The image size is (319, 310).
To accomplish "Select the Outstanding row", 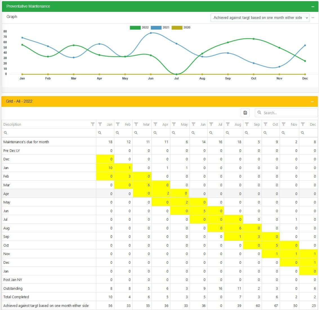I will 13,288.
